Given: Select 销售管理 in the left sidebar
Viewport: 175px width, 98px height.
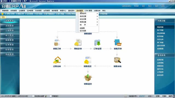Looking at the screenshot, I should [x=10, y=21].
